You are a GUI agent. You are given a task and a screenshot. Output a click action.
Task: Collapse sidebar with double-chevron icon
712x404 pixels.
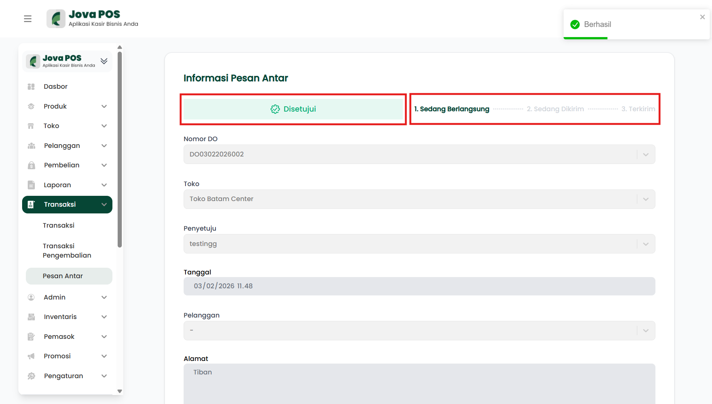pos(104,61)
